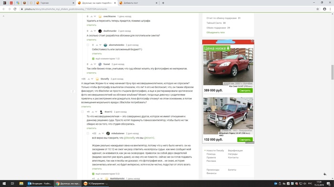Upvote mikebatenev's +22 comment

pos(99,133)
